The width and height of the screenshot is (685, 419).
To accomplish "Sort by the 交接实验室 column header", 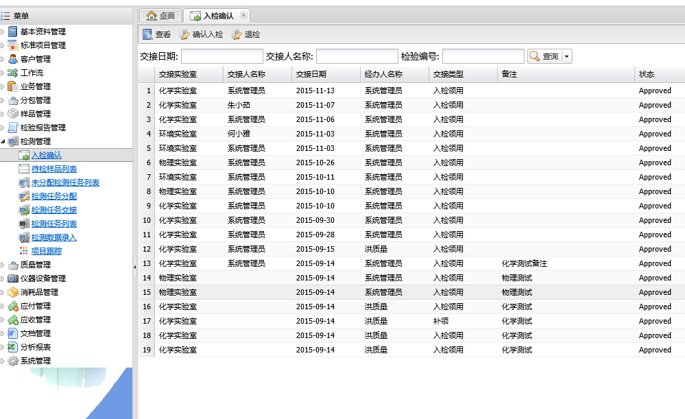I will coord(178,74).
